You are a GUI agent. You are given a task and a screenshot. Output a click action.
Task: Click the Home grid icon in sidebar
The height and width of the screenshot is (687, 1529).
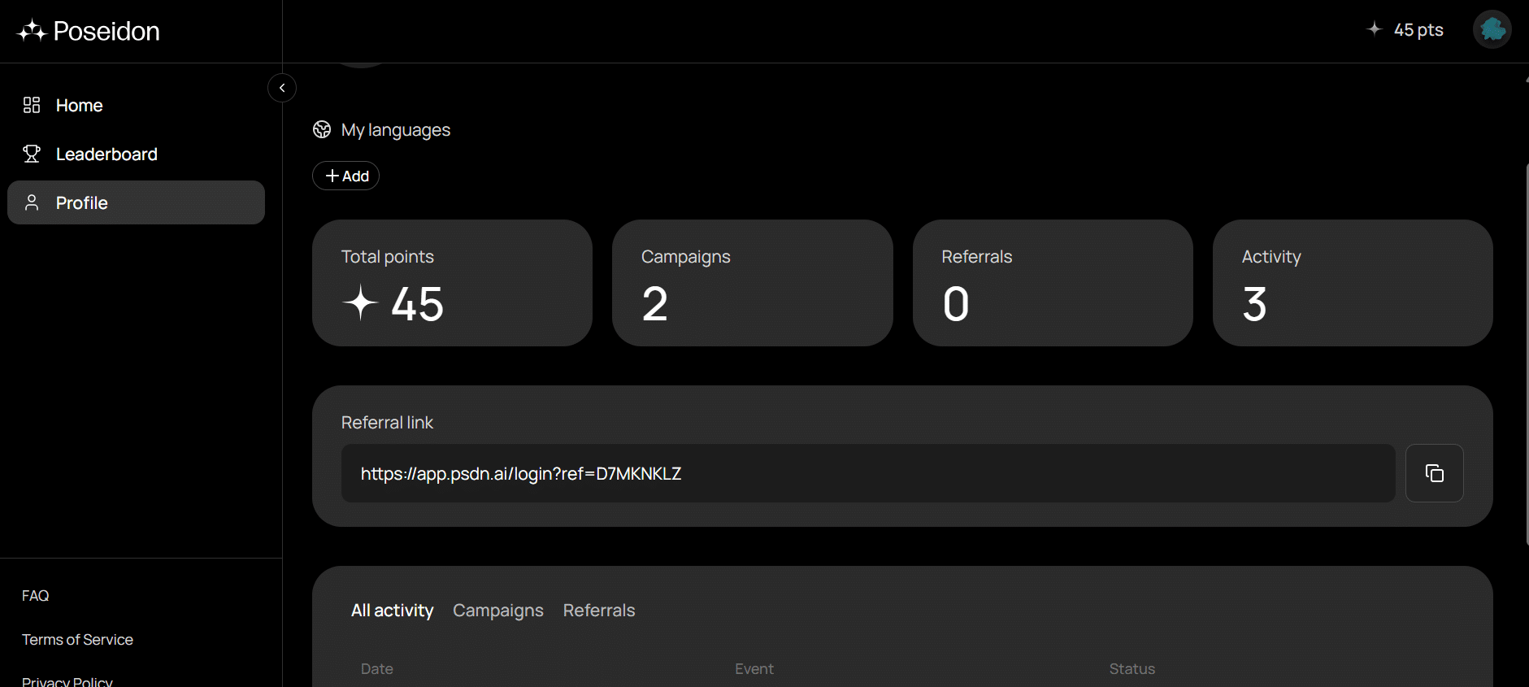[32, 105]
